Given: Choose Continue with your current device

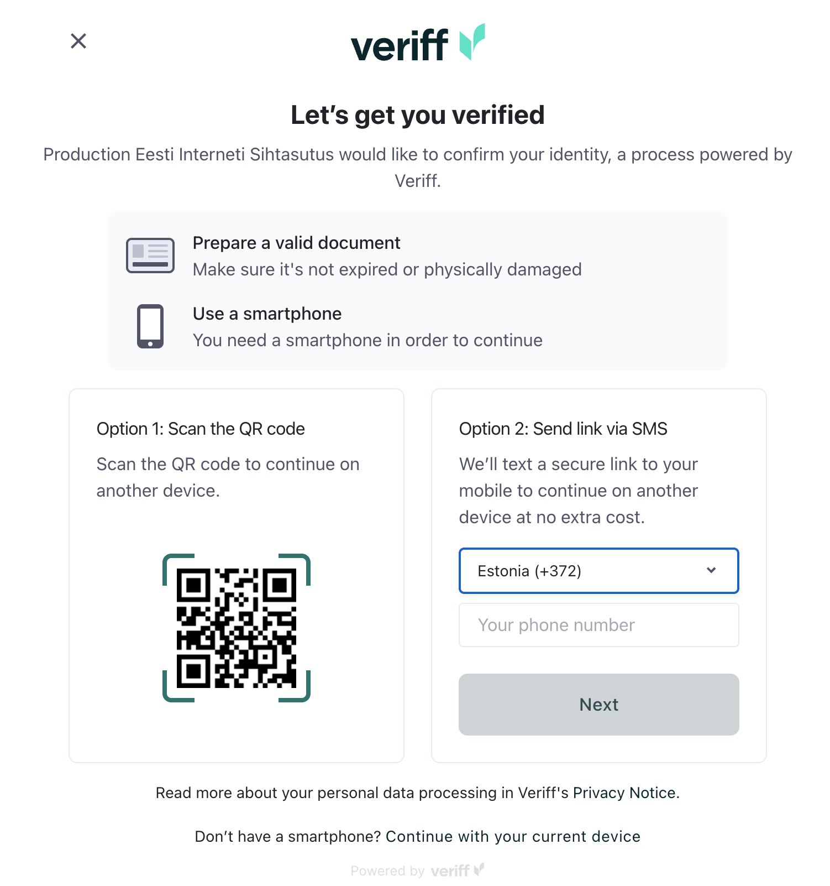Looking at the screenshot, I should (513, 836).
